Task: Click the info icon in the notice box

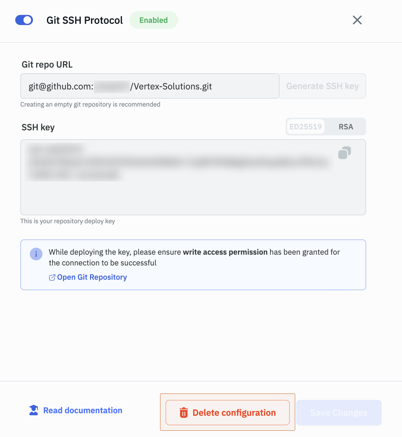Action: (x=36, y=254)
